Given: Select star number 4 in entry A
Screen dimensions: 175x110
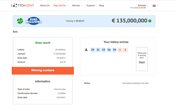Looking at the screenshot, I should (x=120, y=50).
